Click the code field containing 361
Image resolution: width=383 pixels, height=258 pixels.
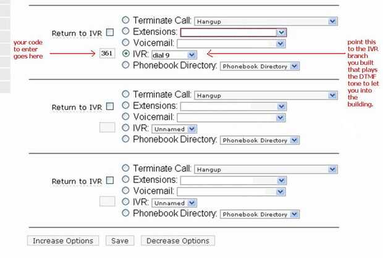click(x=107, y=54)
